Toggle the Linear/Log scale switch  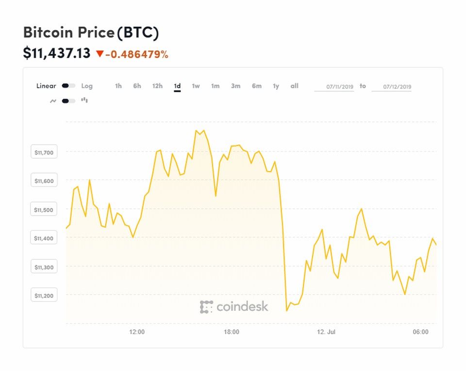tap(68, 86)
